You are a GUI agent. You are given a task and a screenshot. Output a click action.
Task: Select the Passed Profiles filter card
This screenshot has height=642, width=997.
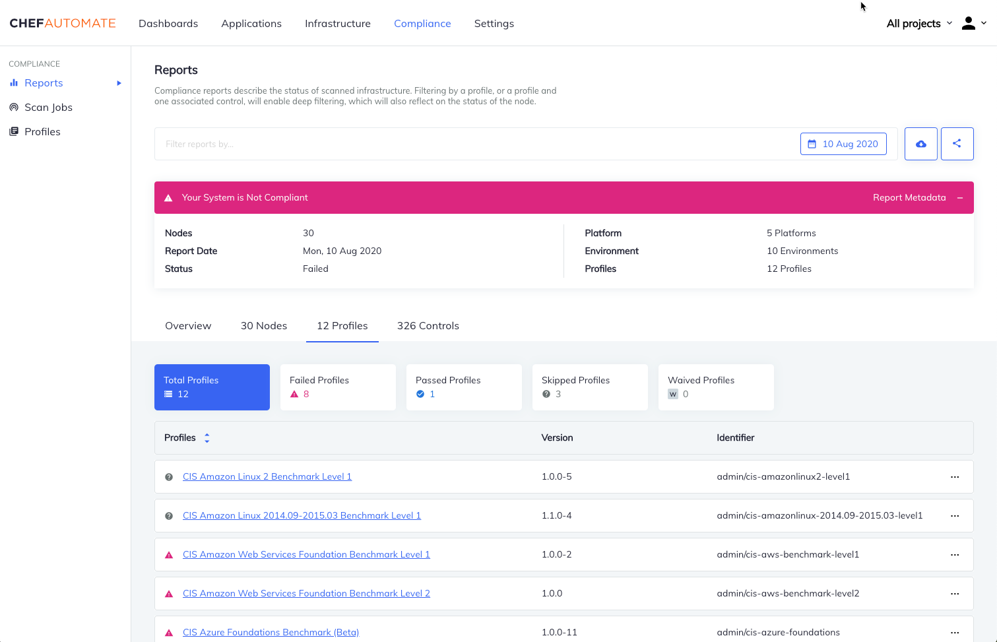(464, 387)
